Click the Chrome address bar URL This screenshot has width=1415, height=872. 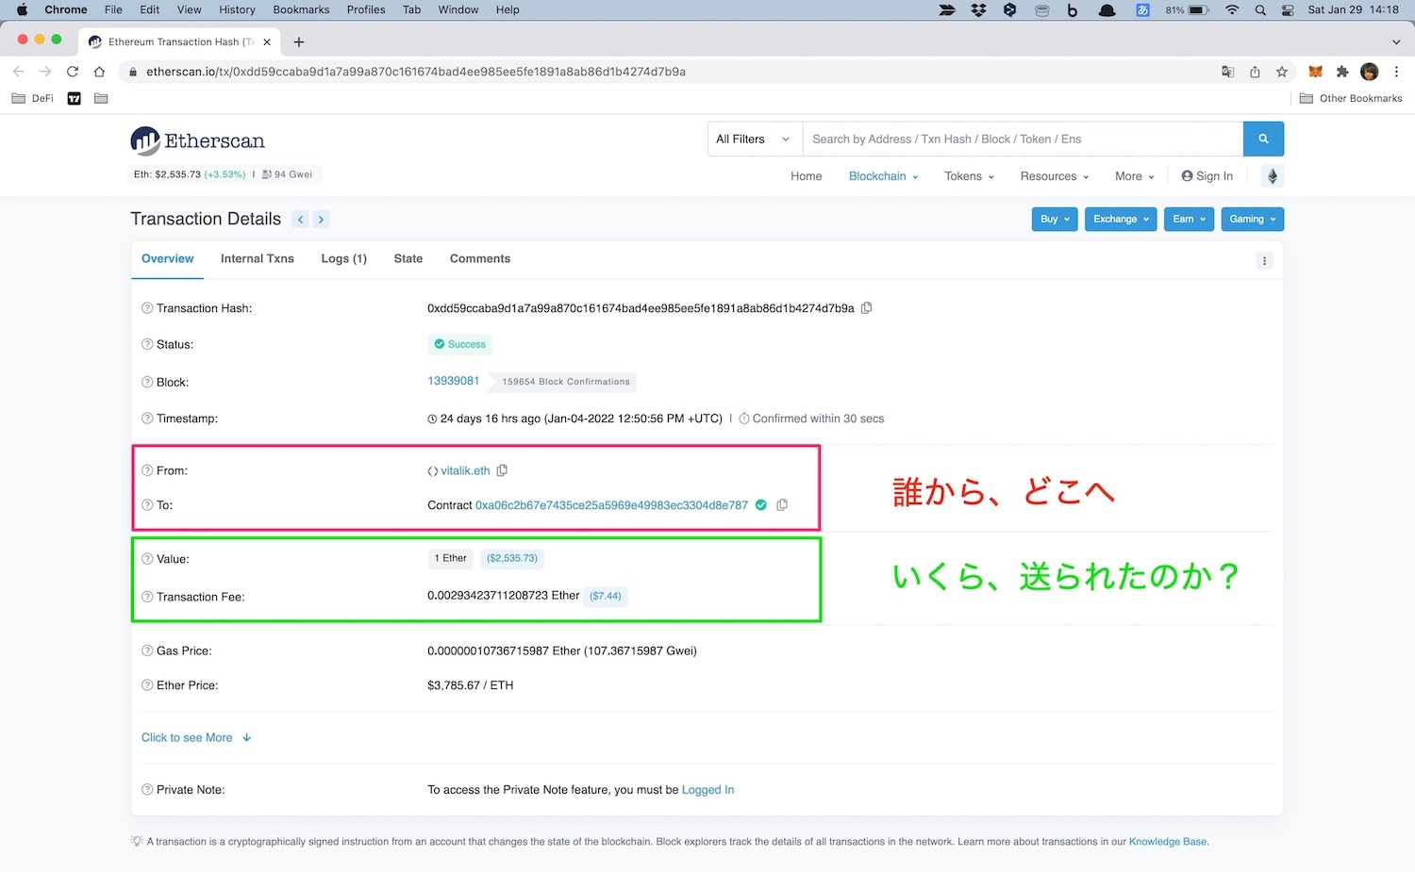coord(416,72)
